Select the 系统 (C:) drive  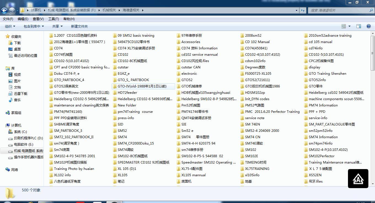pyautogui.click(x=18, y=132)
